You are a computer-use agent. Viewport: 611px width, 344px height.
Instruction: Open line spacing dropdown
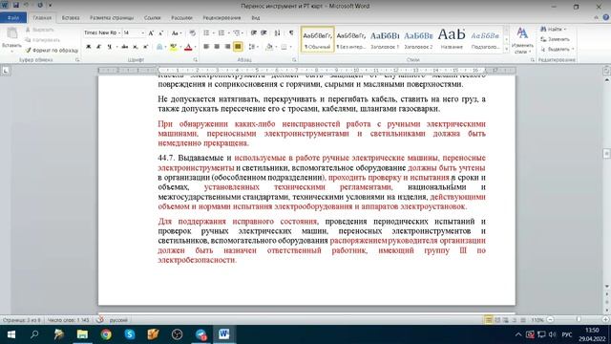[253, 47]
